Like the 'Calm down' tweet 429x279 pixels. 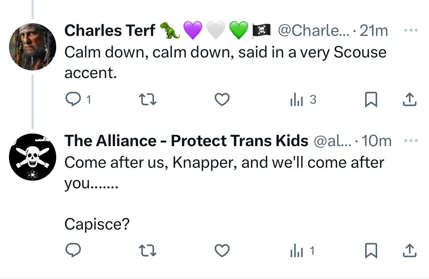(222, 100)
